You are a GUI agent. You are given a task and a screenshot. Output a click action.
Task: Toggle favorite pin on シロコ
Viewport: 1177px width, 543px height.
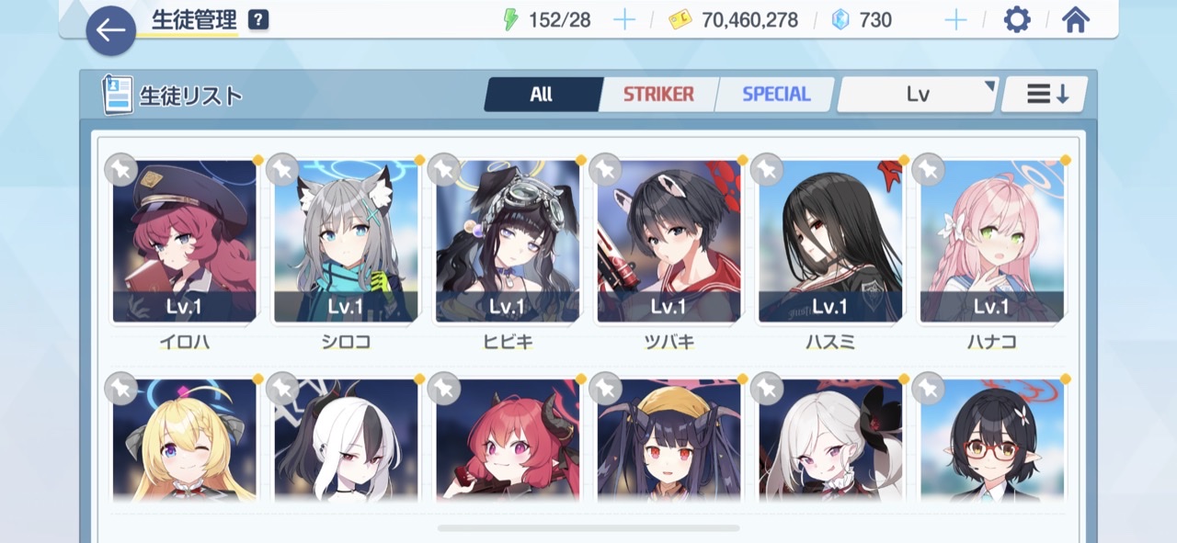click(282, 170)
